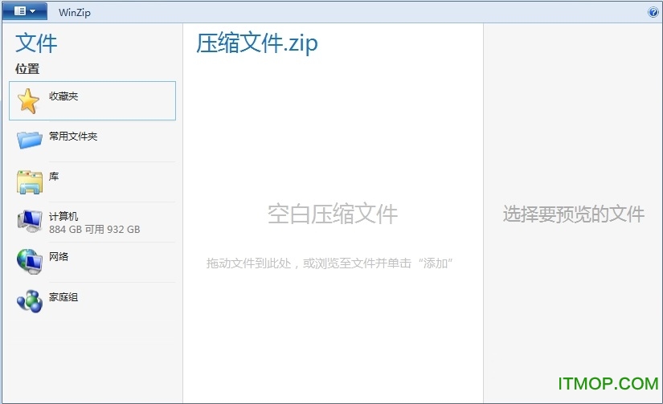Open the 网络 location entry
663x404 pixels.
[x=59, y=256]
